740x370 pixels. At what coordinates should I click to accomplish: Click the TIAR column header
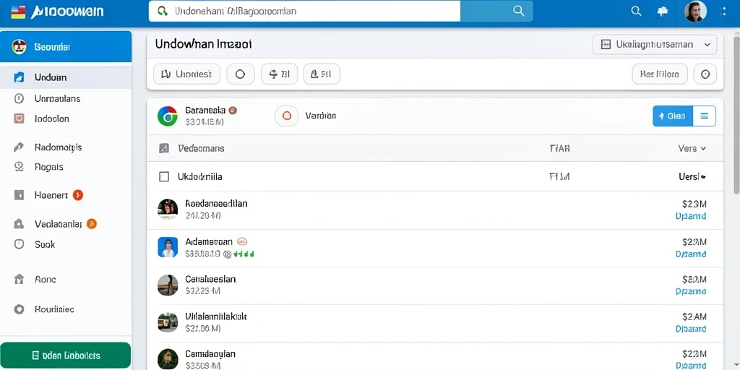[x=560, y=148]
